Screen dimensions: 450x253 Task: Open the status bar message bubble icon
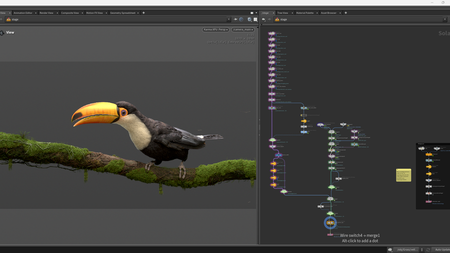(x=390, y=249)
